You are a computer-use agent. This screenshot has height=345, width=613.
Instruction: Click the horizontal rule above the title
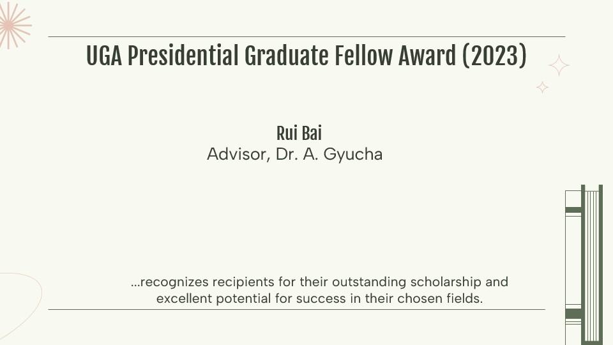[306, 37]
